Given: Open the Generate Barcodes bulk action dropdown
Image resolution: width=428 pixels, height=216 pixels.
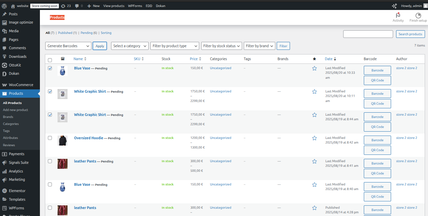Looking at the screenshot, I should [x=68, y=46].
